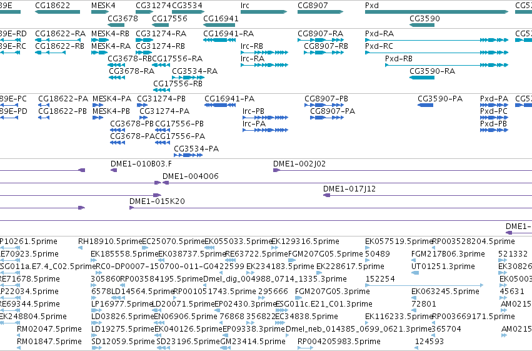Select transcript CG18622-RB
Image resolution: width=532 pixels, height=351 pixels.
point(50,53)
